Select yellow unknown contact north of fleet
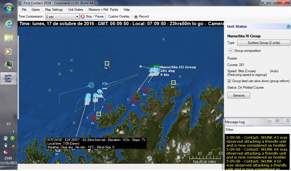The image size is (291, 171). tap(107, 63)
